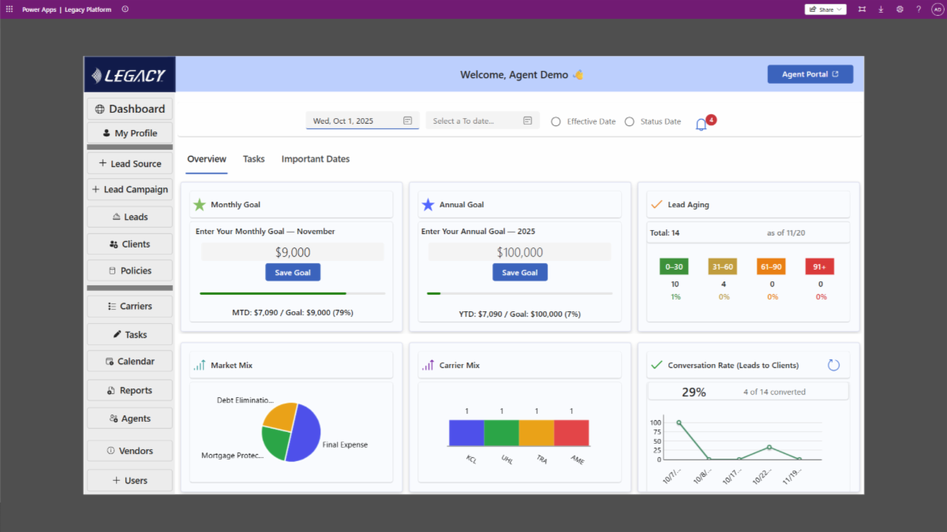This screenshot has width=947, height=532.
Task: Click the help question mark icon
Action: pos(918,9)
